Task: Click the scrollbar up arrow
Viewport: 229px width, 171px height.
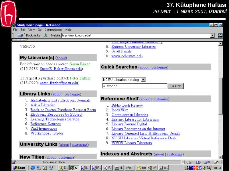Action: coord(220,44)
